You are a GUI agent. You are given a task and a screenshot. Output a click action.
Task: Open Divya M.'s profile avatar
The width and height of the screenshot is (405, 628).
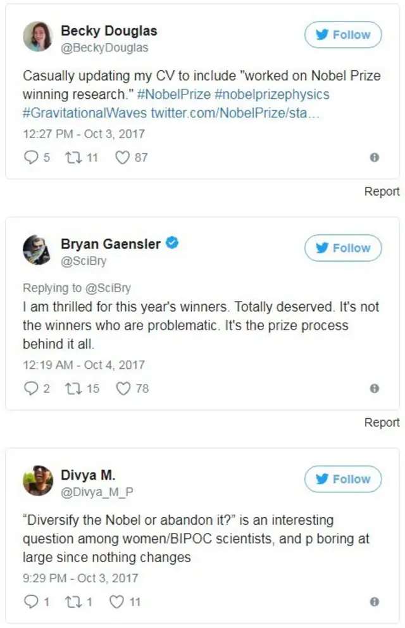point(37,480)
